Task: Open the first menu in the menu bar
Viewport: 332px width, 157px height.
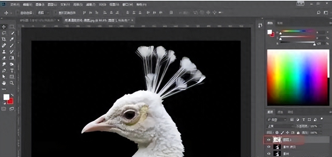Action: click(x=15, y=5)
